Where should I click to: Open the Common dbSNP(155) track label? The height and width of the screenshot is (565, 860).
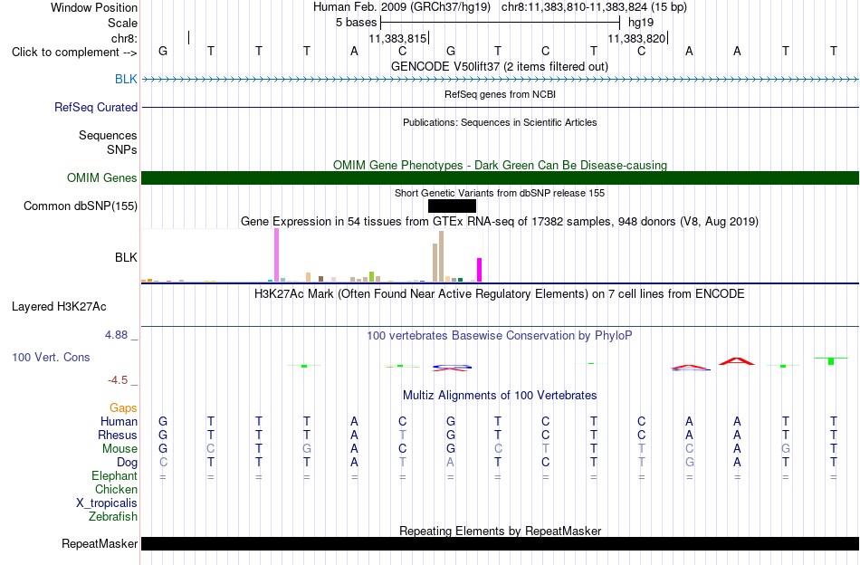(80, 206)
